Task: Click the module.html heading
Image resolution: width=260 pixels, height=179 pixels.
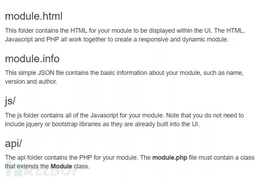Action: point(33,16)
